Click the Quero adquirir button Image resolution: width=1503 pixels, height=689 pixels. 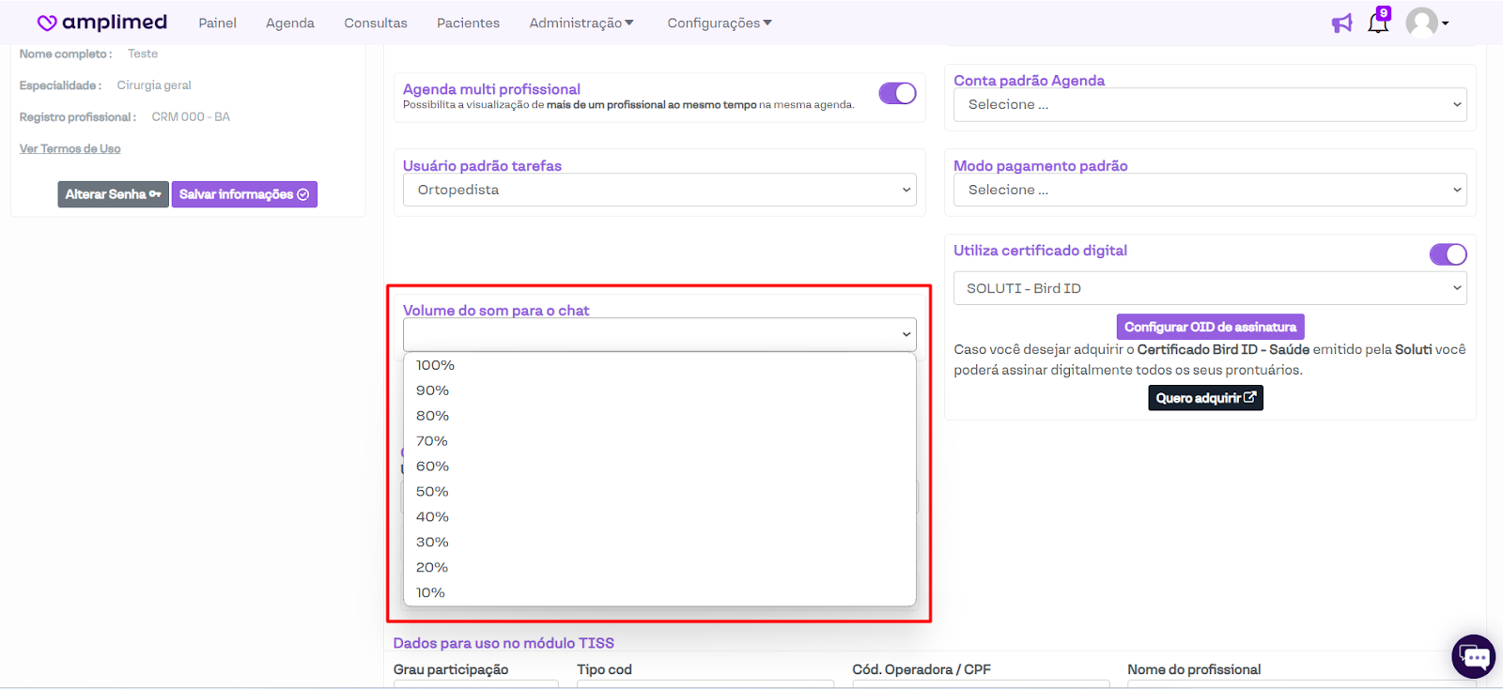click(1205, 398)
